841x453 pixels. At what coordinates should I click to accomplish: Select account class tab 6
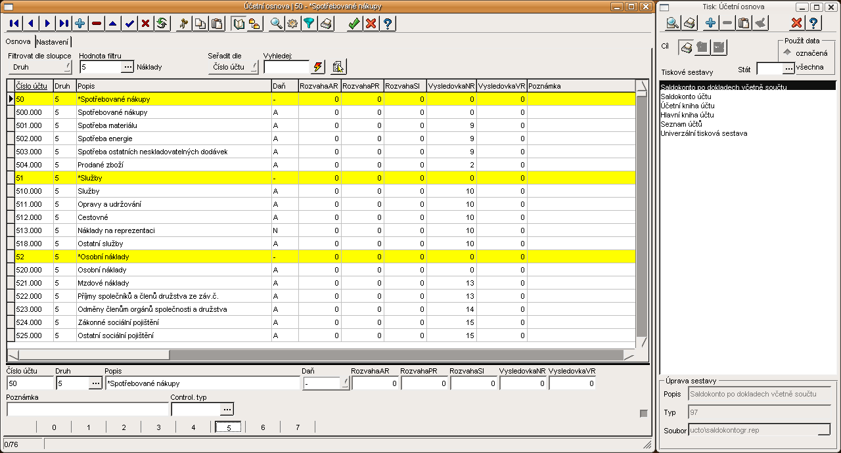coord(263,427)
